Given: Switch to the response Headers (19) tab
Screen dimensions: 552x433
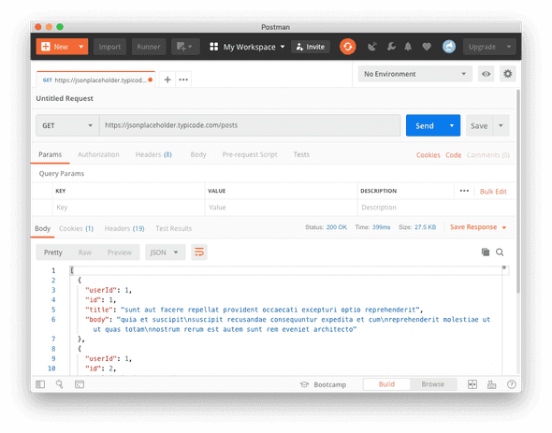Looking at the screenshot, I should [x=124, y=228].
